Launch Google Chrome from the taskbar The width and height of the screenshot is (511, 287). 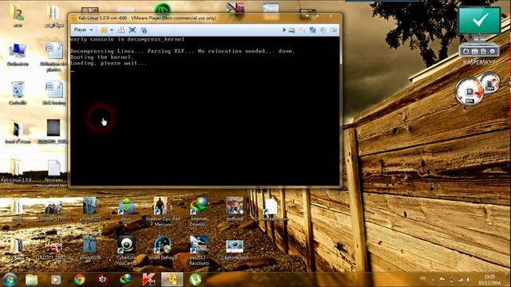click(x=79, y=280)
